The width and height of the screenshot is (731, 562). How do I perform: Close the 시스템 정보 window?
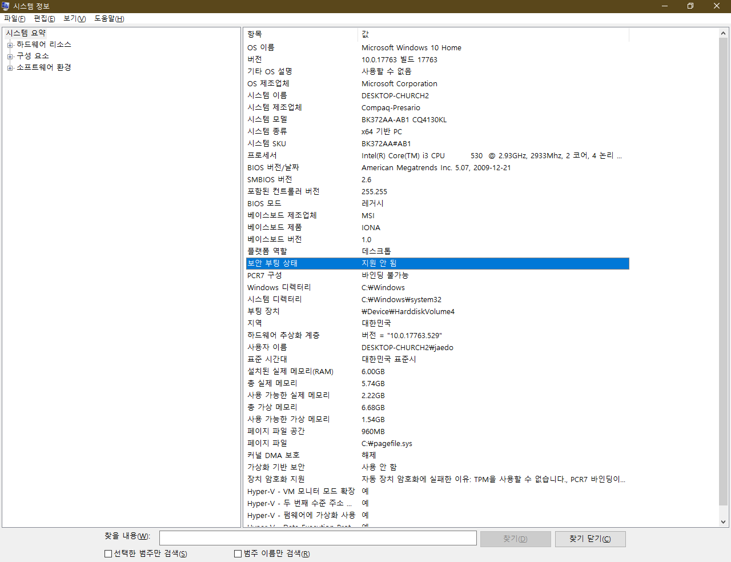717,6
